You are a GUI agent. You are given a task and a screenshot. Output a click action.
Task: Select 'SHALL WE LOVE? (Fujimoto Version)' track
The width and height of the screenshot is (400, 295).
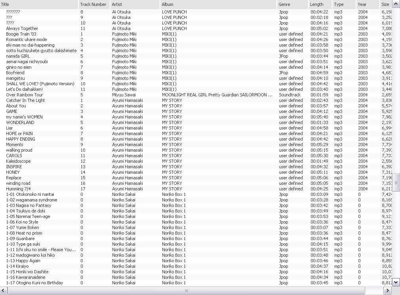pyautogui.click(x=196, y=84)
